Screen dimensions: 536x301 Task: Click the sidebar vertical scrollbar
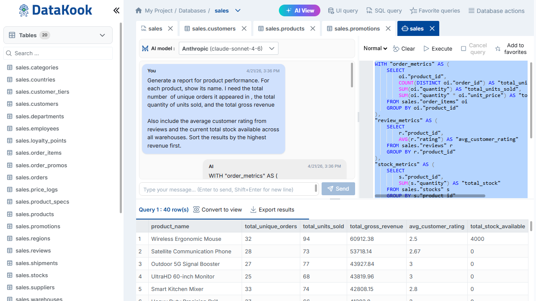tap(121, 118)
